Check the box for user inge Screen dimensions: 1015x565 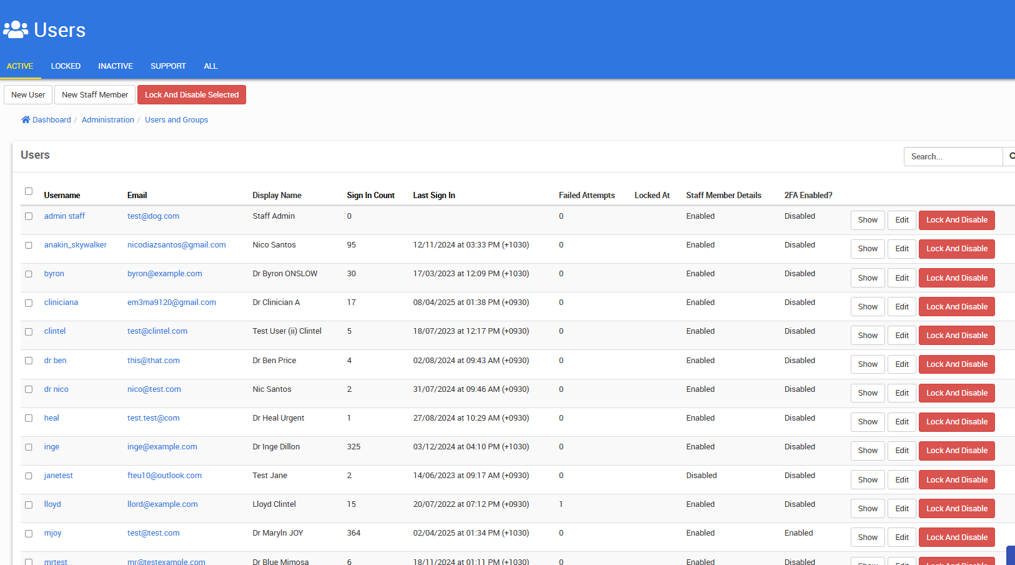coord(29,447)
